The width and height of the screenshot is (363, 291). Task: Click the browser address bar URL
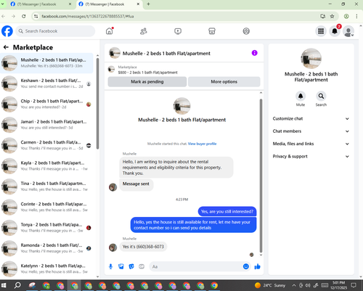point(88,16)
